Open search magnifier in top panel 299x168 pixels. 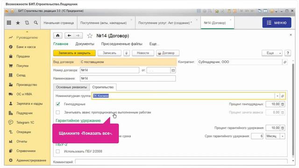point(36,23)
